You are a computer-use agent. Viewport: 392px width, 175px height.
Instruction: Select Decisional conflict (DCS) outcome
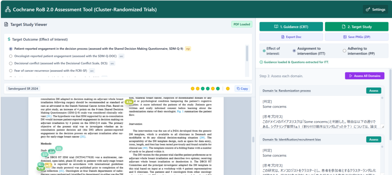11,63
